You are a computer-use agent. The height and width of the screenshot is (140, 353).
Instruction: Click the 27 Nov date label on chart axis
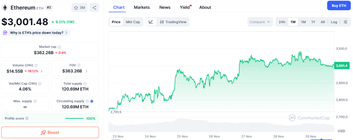pos(246,137)
